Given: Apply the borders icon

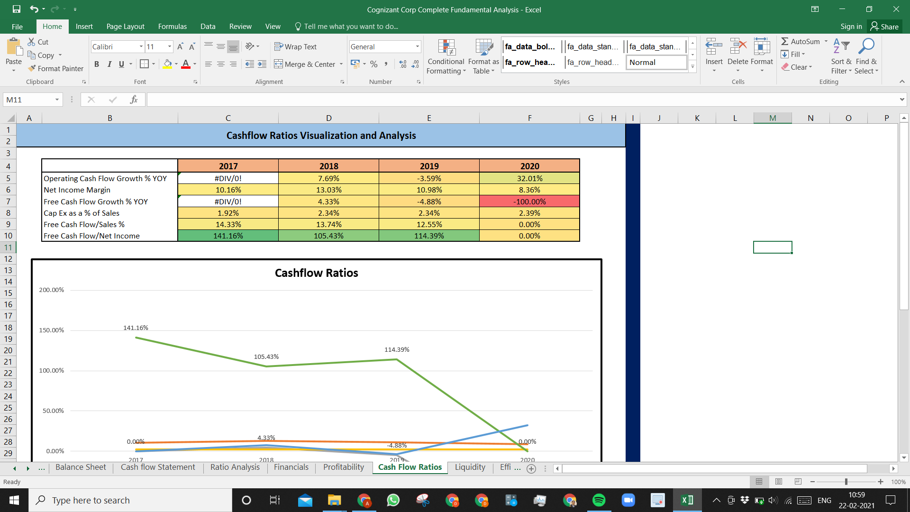Looking at the screenshot, I should point(145,64).
